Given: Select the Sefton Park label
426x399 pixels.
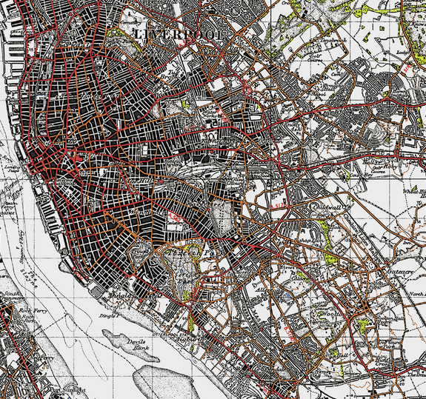Looking at the screenshot, I should pyautogui.click(x=187, y=278).
